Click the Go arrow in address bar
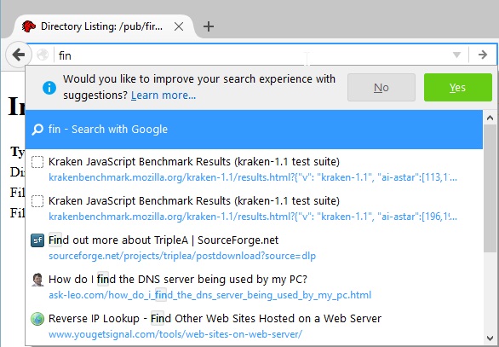 coord(483,55)
